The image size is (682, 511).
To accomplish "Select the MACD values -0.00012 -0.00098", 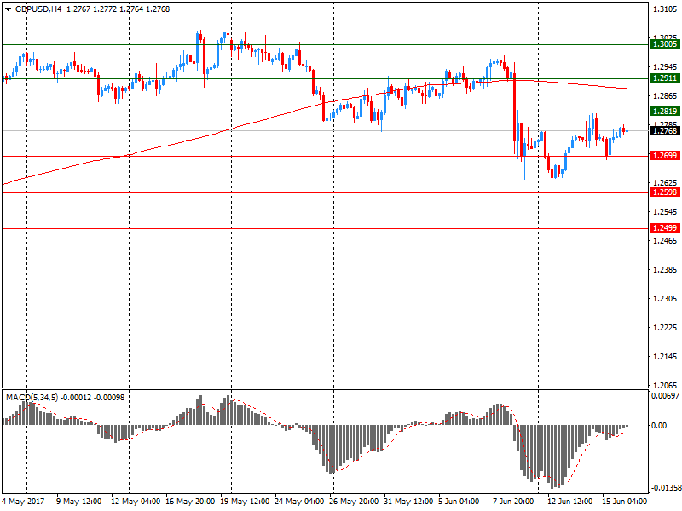I will 92,398.
